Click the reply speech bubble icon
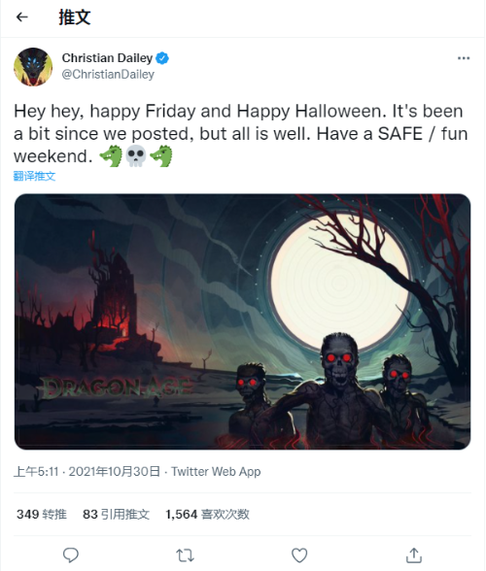 click(71, 555)
